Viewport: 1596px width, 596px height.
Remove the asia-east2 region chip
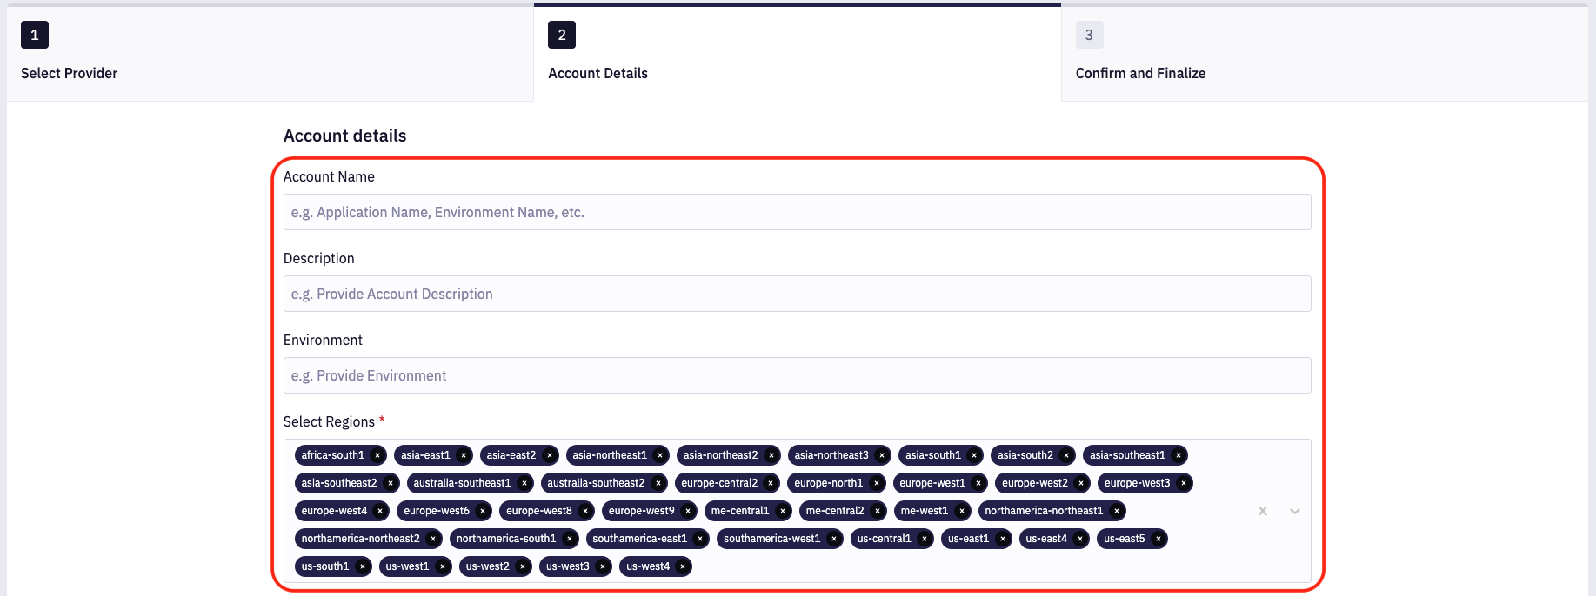tap(550, 455)
